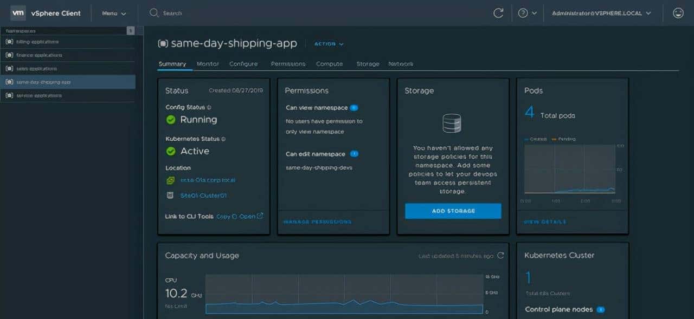
Task: Click the count badge next to Can edit namespace
Action: (x=353, y=154)
